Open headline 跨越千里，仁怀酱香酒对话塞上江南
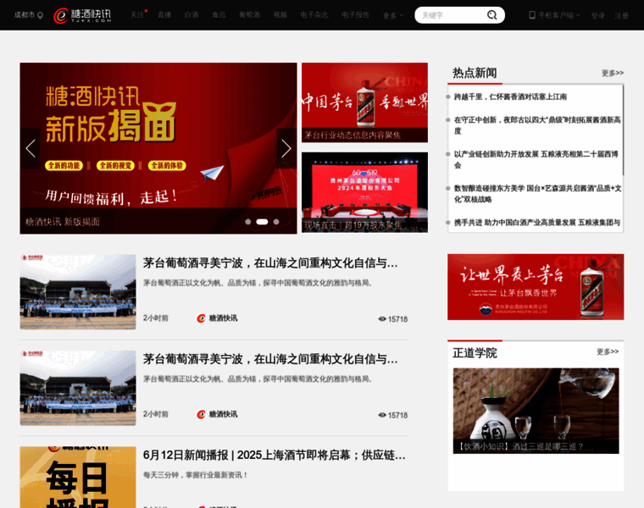Screen dimensions: 644x508 tap(510, 97)
